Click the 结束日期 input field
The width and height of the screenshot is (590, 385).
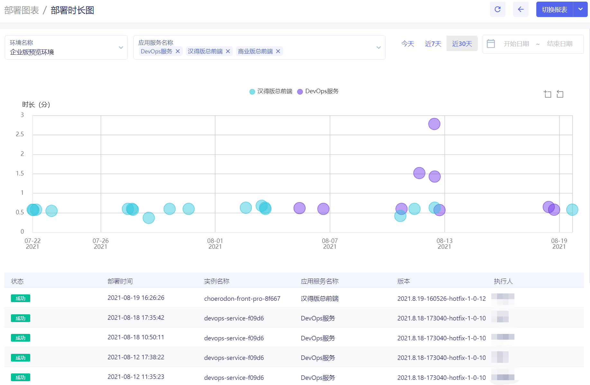tap(560, 44)
